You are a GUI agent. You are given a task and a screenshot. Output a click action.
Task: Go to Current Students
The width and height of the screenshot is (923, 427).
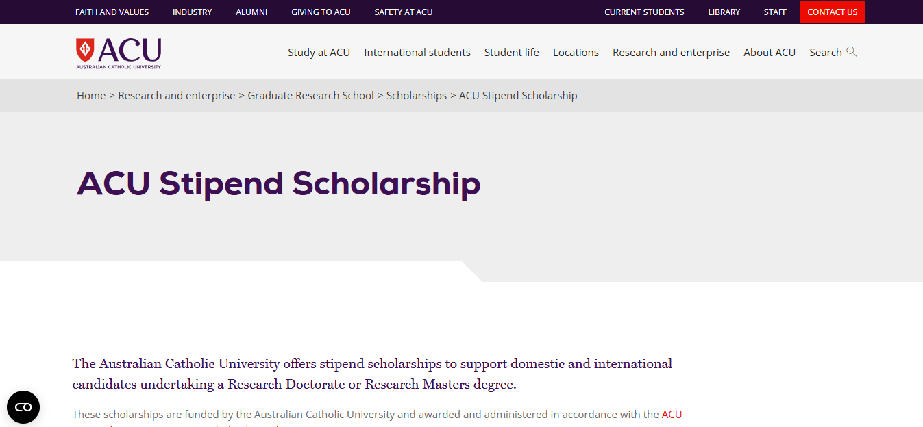click(644, 12)
